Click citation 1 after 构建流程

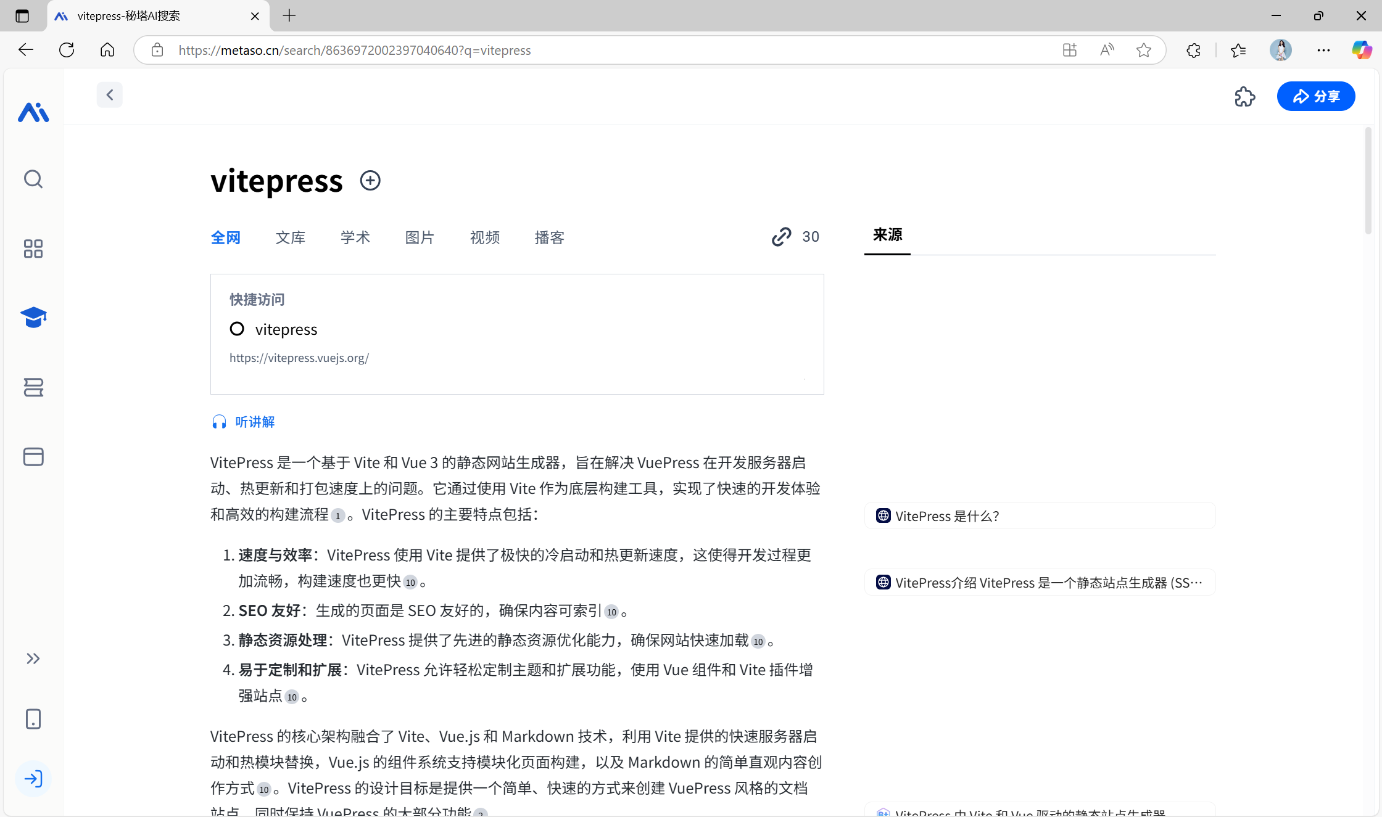337,516
